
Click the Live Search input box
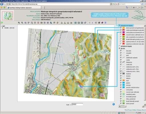tap(130, 4)
